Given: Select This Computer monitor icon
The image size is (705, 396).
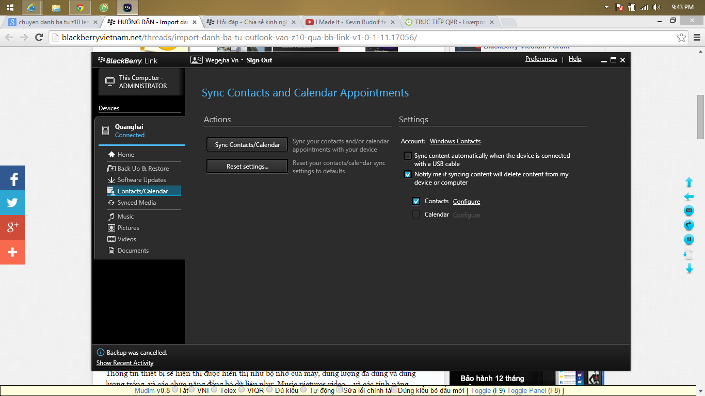Looking at the screenshot, I should pyautogui.click(x=109, y=81).
